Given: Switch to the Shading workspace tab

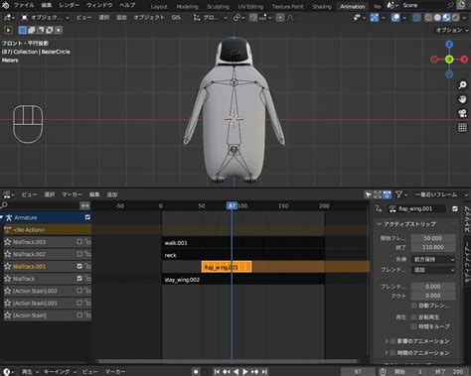Looking at the screenshot, I should [322, 6].
